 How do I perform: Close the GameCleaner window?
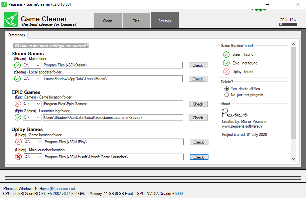point(298,4)
